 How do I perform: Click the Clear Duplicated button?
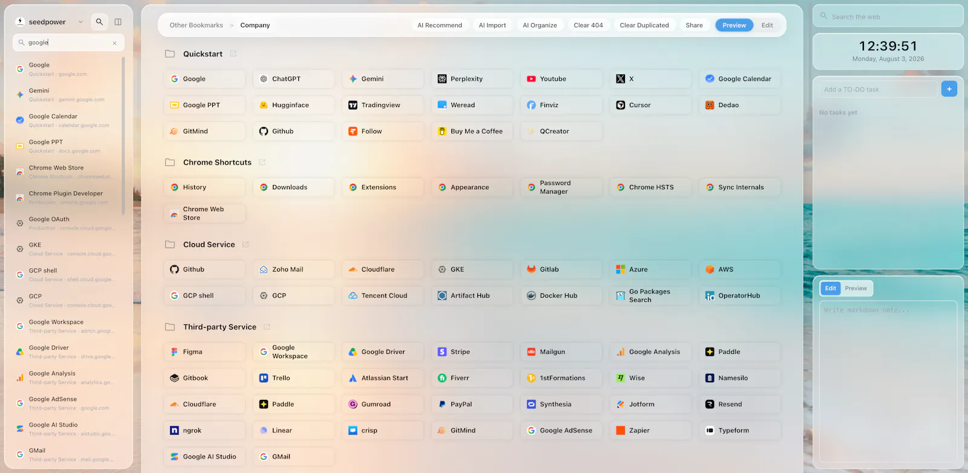coord(644,25)
